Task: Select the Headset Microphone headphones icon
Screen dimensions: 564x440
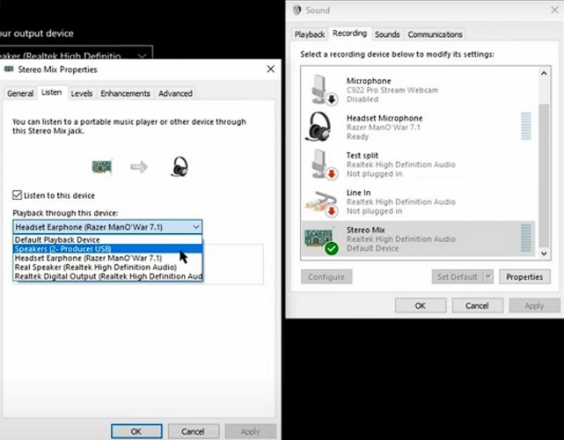Action: (x=320, y=127)
